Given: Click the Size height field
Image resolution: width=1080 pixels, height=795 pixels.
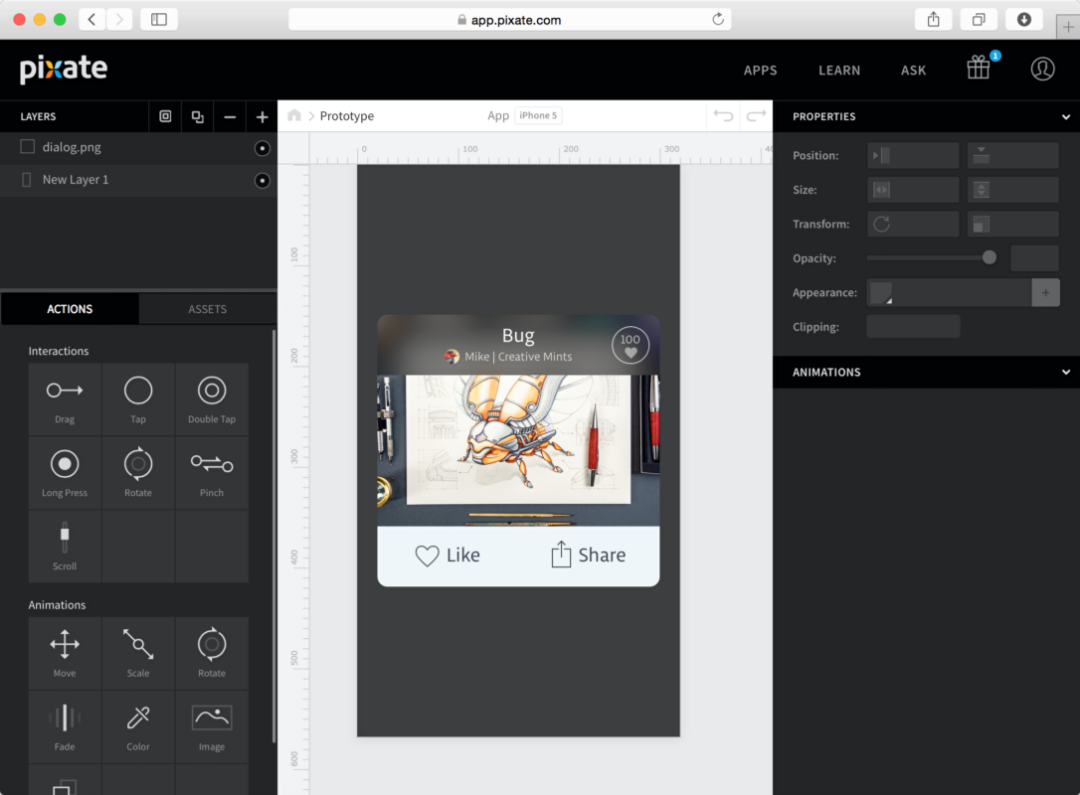Looking at the screenshot, I should pos(1013,190).
